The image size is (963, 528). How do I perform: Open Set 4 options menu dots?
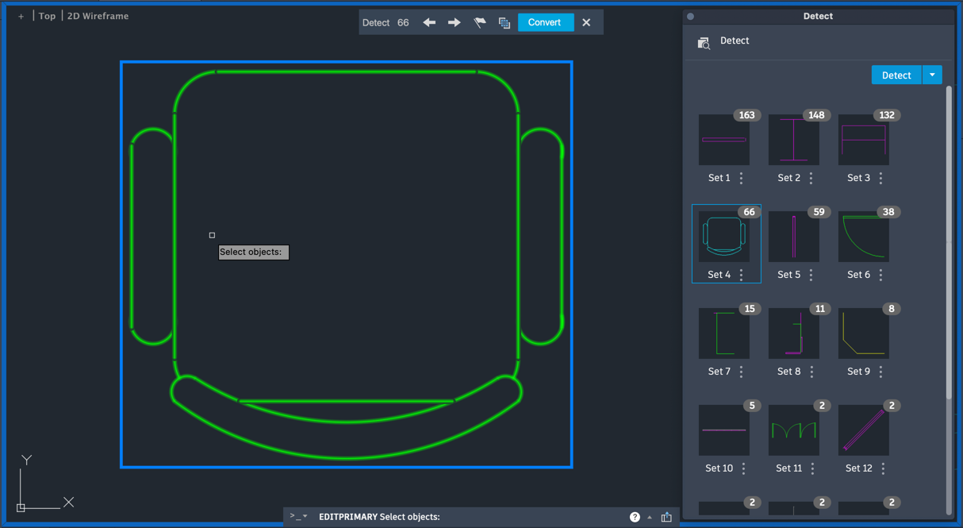[742, 275]
